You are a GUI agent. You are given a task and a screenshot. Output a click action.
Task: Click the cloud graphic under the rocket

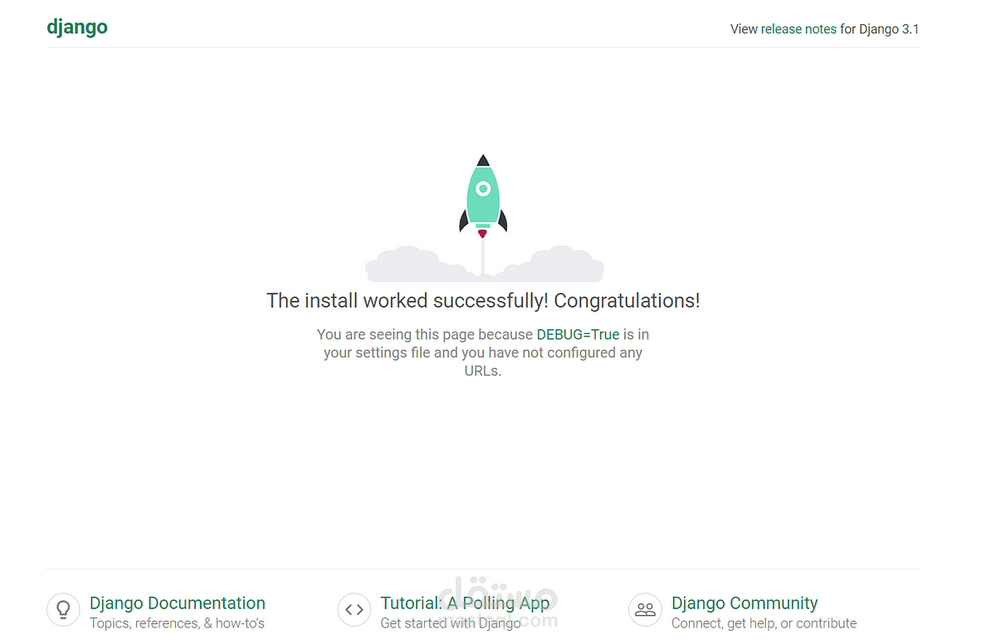point(407,265)
